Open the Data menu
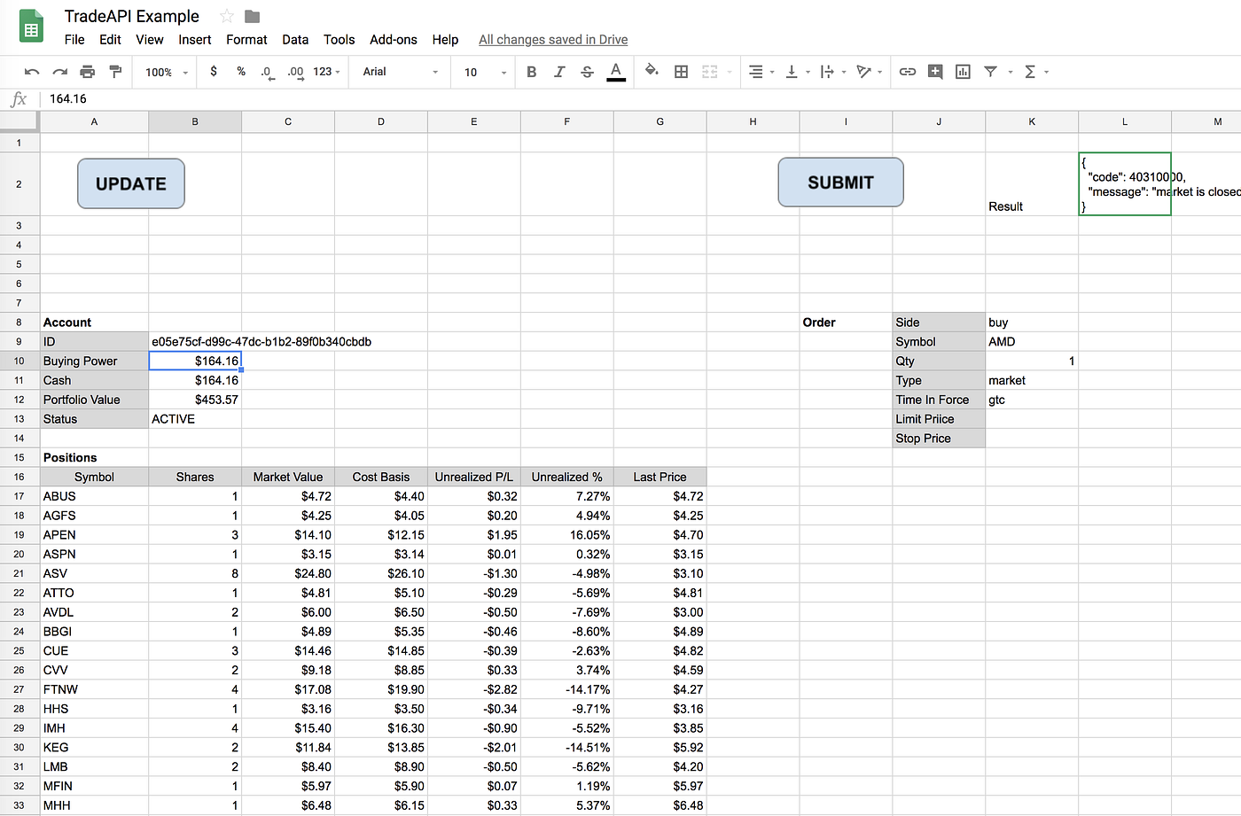Screen dimensions: 1241x816 point(295,40)
